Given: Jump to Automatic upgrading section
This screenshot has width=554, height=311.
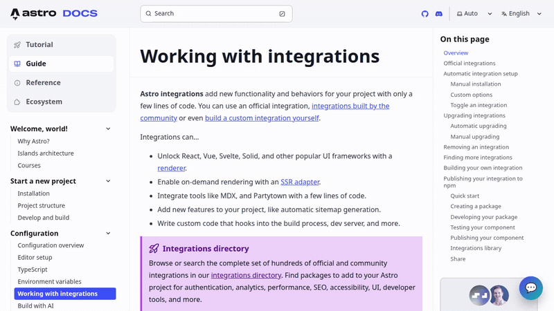Looking at the screenshot, I should tap(479, 126).
